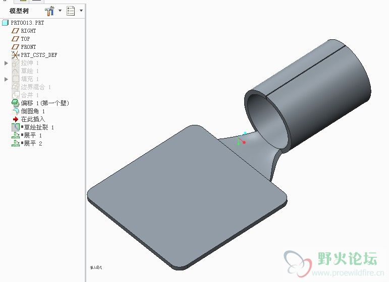Click the 边界混合 1 boundary blend icon
389x282 pixels.
[15, 87]
